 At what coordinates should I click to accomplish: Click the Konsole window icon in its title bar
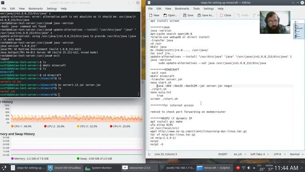(3, 3)
